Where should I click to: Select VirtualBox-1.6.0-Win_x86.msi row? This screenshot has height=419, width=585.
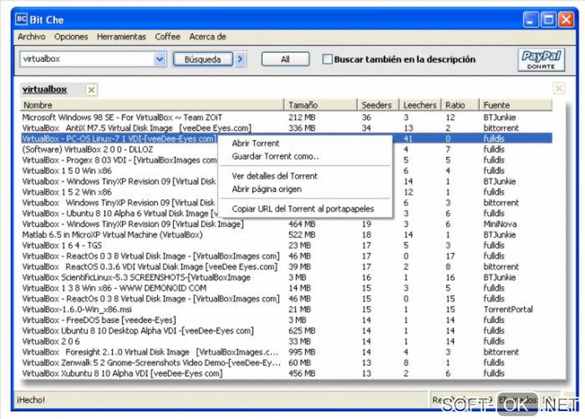click(286, 310)
